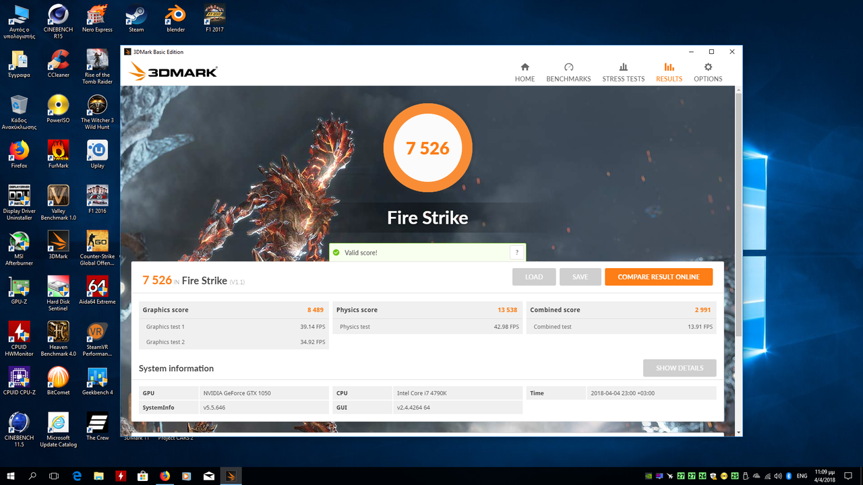Select the Steam desktop shortcut
Image resolution: width=863 pixels, height=485 pixels.
pyautogui.click(x=136, y=19)
